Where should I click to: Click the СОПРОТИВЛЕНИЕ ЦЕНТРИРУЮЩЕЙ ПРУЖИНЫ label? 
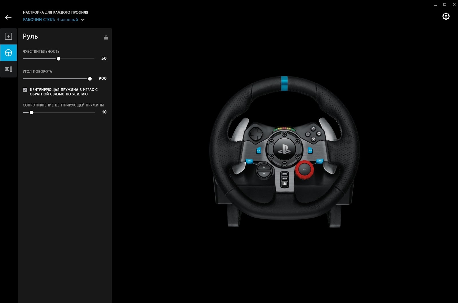tap(63, 105)
